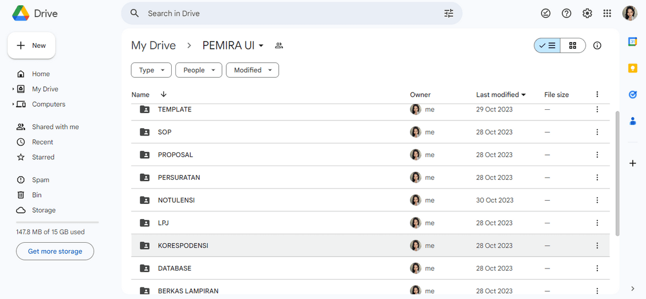Open more actions for KORESPODENSI folder

(597, 245)
